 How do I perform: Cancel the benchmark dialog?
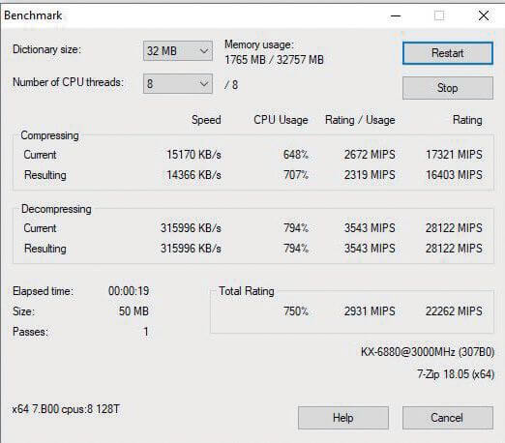(x=448, y=418)
